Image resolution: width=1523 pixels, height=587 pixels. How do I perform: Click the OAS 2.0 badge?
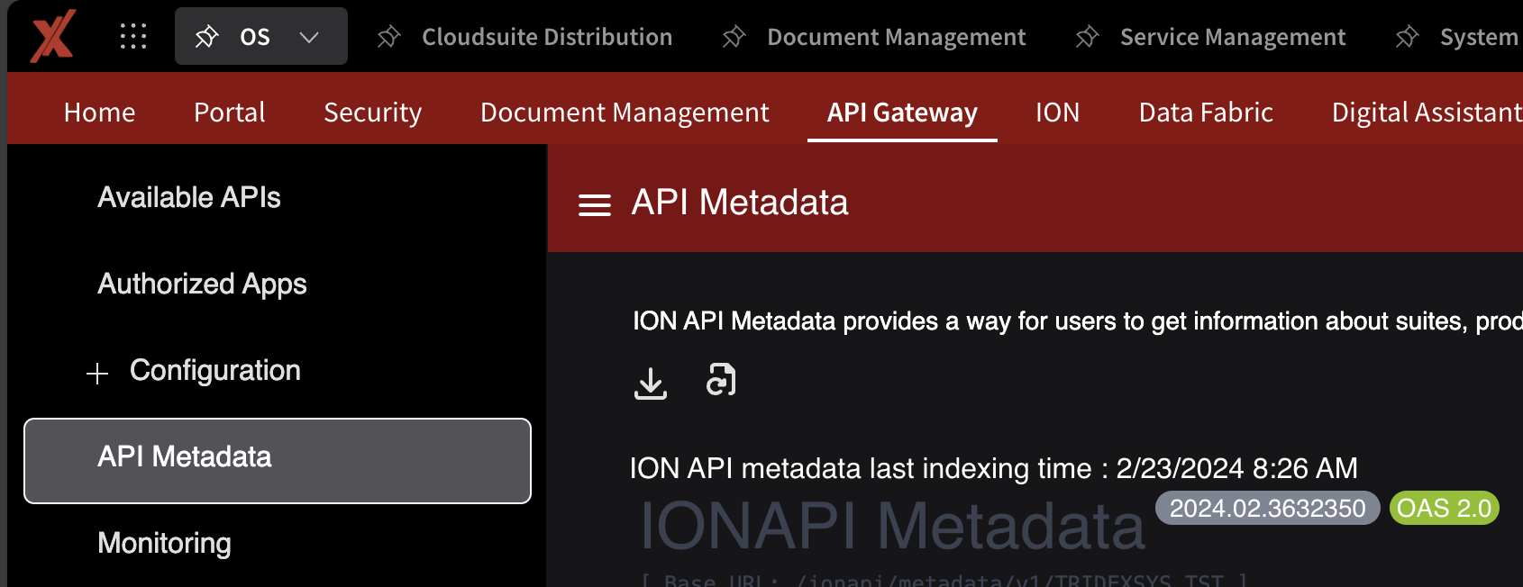click(1444, 508)
